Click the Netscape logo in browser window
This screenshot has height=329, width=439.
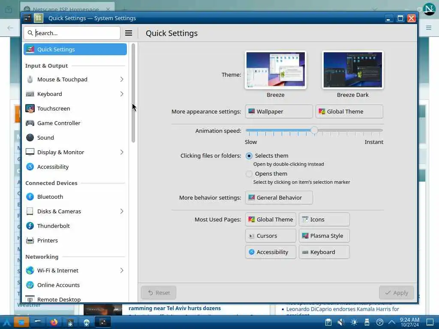point(429,9)
